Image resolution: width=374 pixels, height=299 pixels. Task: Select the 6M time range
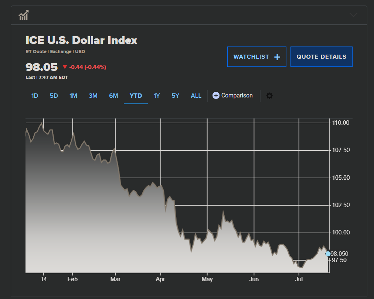click(x=113, y=96)
